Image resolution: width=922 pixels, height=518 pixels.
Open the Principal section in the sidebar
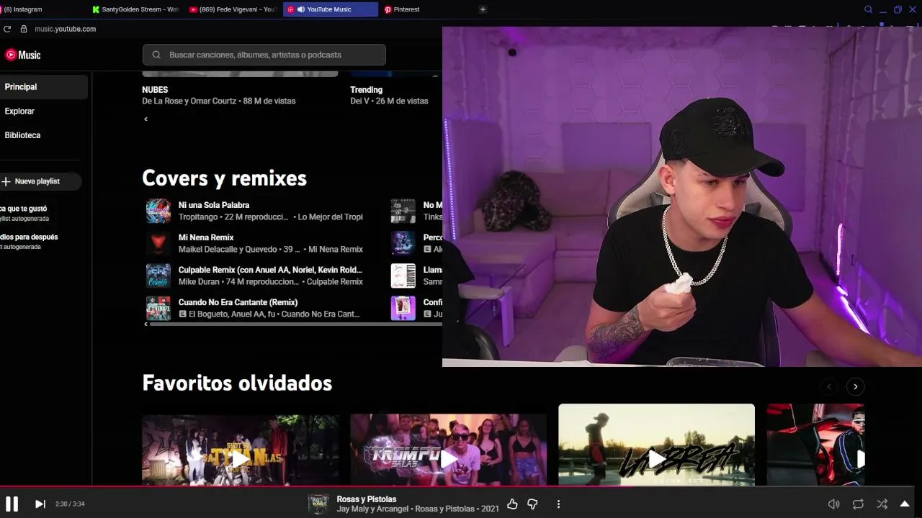click(x=44, y=87)
